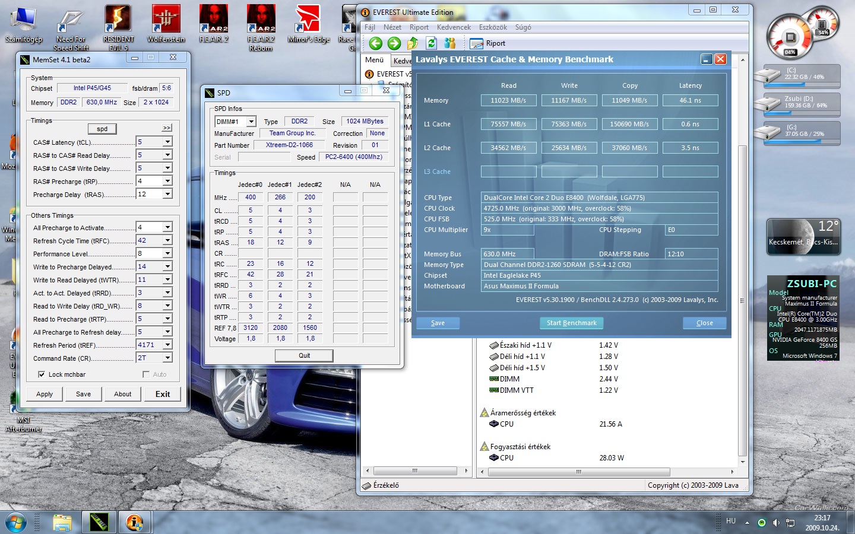Open the Riport menu in menu bar
855x534 pixels.
tap(419, 27)
